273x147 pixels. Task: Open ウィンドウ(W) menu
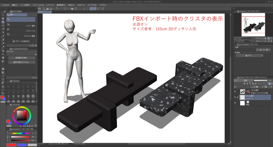[x=92, y=5]
